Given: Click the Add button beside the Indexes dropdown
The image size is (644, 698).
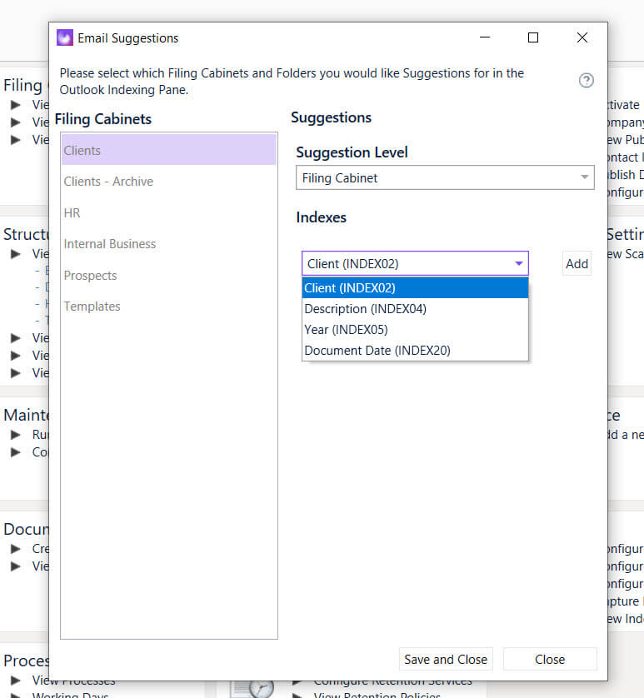Looking at the screenshot, I should pos(577,263).
